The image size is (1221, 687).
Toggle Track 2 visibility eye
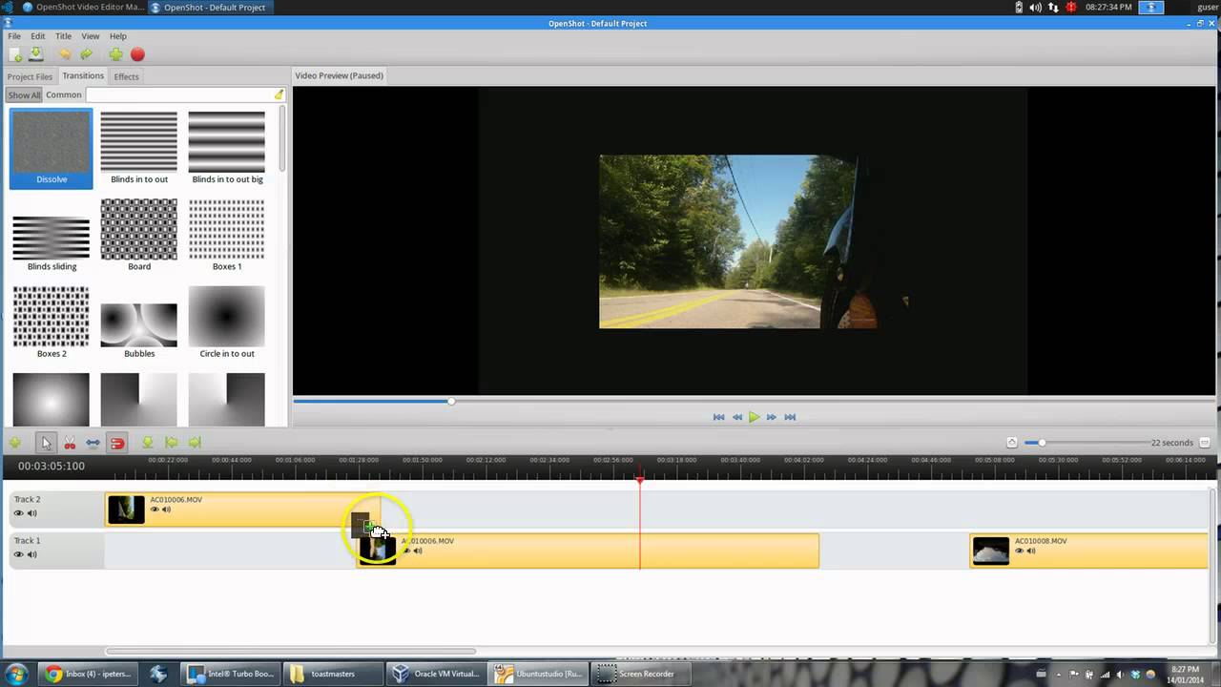click(x=18, y=513)
